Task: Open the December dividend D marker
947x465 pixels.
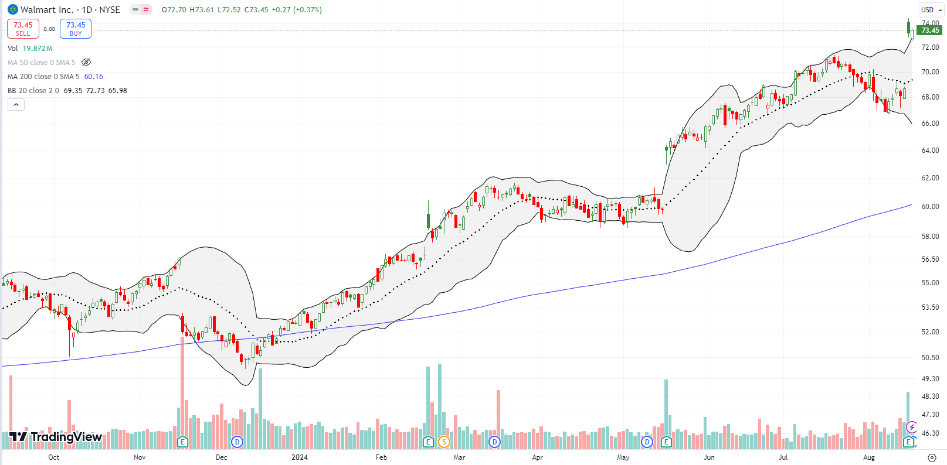Action: (237, 442)
